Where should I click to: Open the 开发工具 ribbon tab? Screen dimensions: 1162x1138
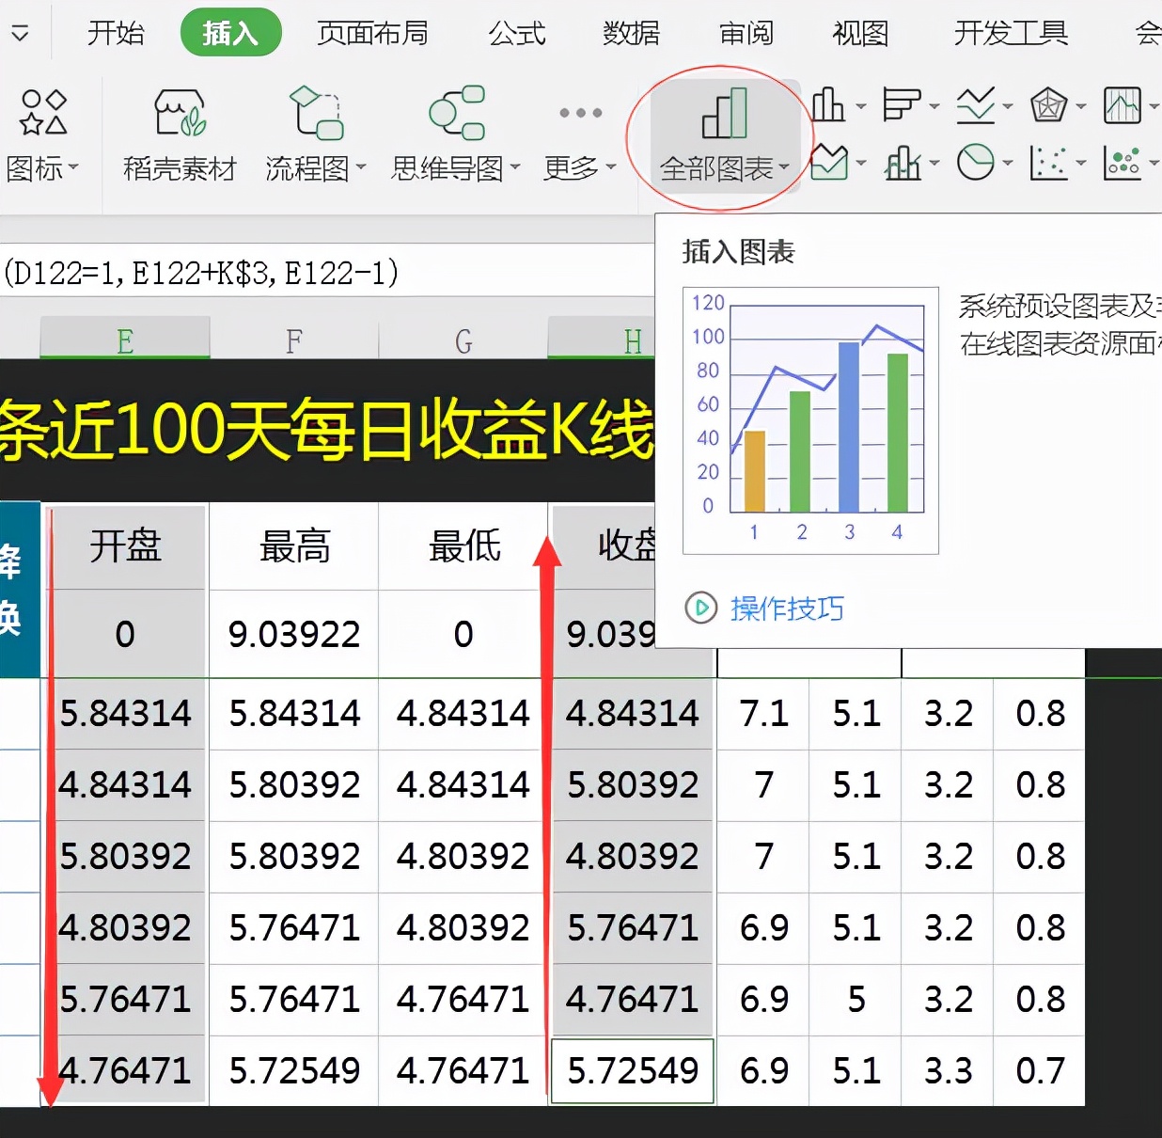[x=1010, y=32]
